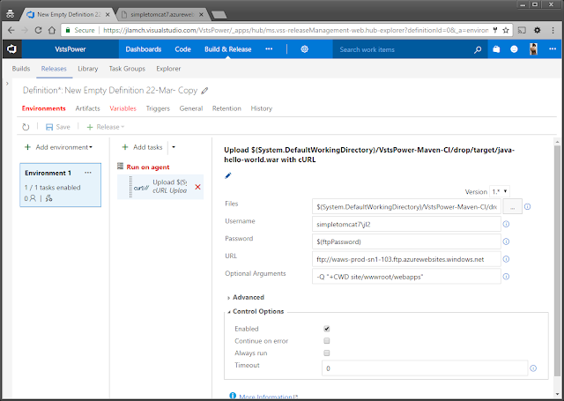Open the marketplace shopping bag icon
This screenshot has width=564, height=401.
(x=496, y=49)
